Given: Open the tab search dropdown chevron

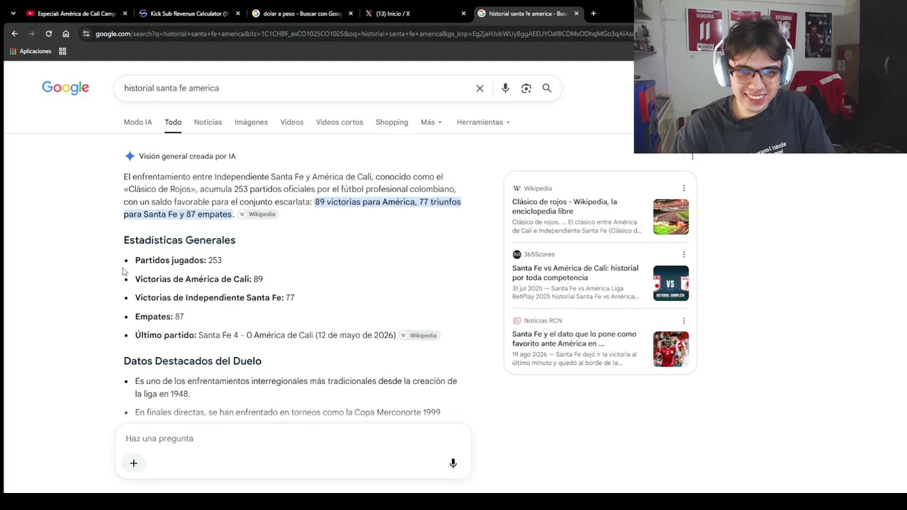Looking at the screenshot, I should coord(13,13).
